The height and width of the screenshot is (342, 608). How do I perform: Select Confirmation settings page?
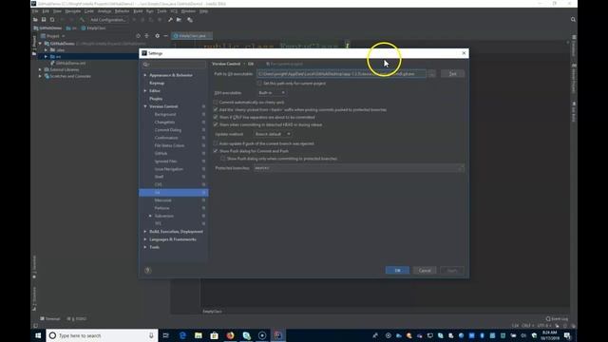(x=166, y=138)
